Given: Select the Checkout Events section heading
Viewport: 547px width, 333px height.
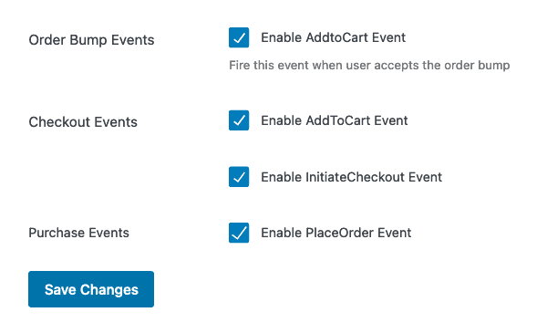Looking at the screenshot, I should pyautogui.click(x=83, y=122).
